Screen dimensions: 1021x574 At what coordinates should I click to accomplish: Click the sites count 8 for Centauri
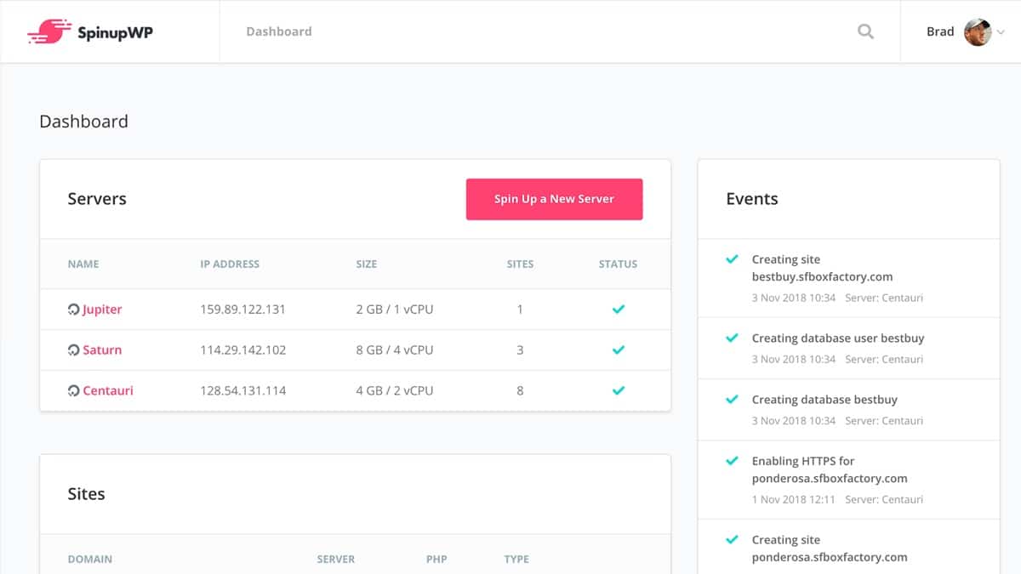pyautogui.click(x=520, y=391)
